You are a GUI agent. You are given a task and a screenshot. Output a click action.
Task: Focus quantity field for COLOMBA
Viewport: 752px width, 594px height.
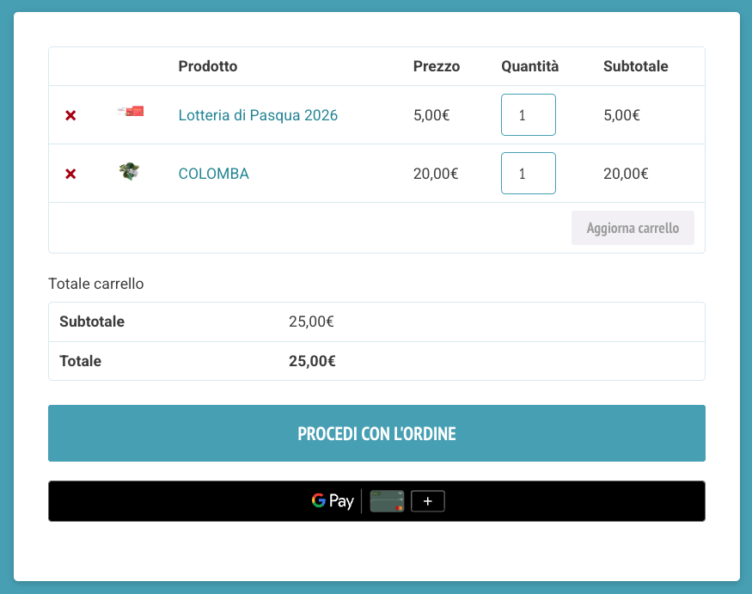(x=529, y=173)
